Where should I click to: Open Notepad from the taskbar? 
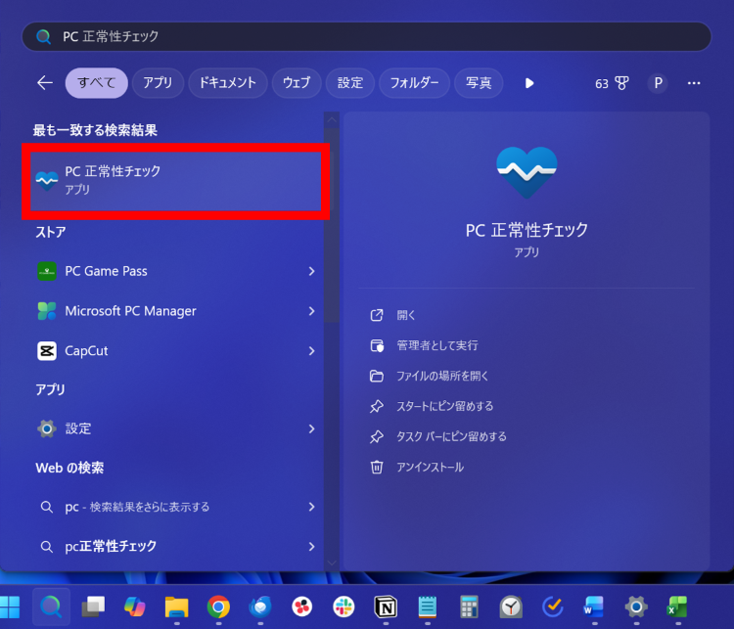(428, 607)
